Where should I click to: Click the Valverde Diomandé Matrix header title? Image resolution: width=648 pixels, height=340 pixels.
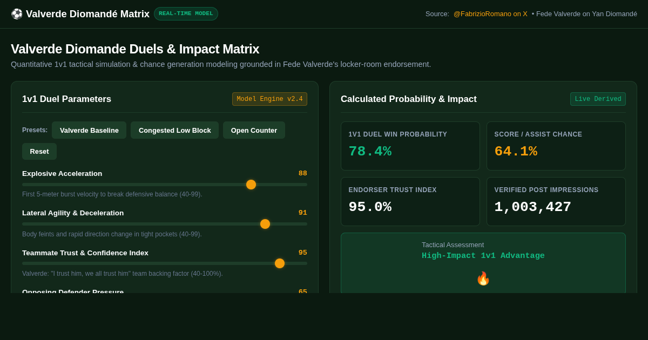(x=87, y=14)
